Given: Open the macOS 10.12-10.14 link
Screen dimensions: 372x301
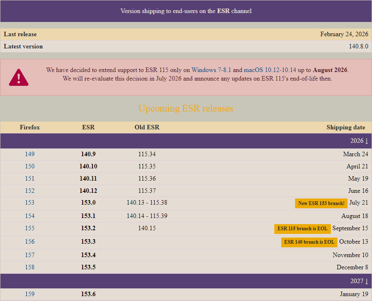Looking at the screenshot, I should (x=270, y=70).
